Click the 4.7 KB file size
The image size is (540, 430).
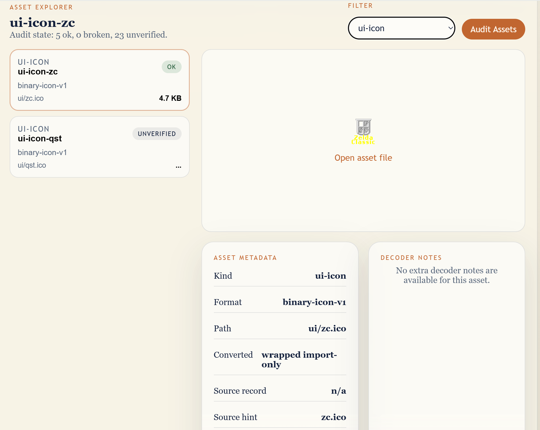pyautogui.click(x=170, y=98)
